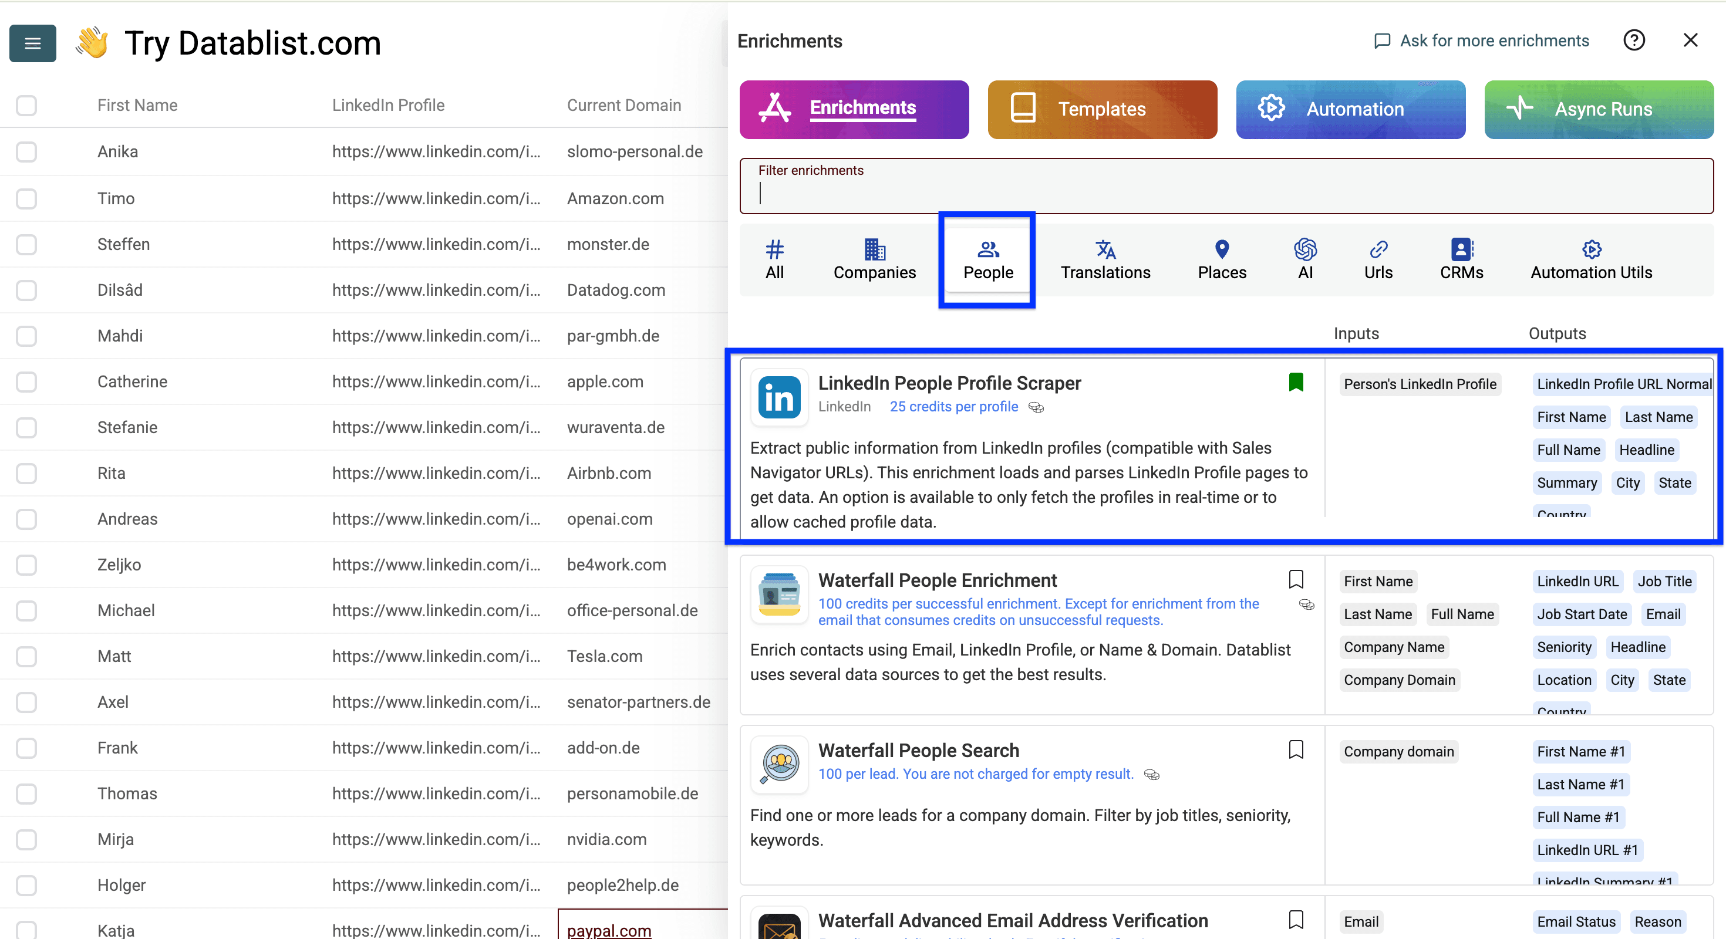Switch to the Templates tab
This screenshot has height=939, width=1726.
pos(1101,109)
